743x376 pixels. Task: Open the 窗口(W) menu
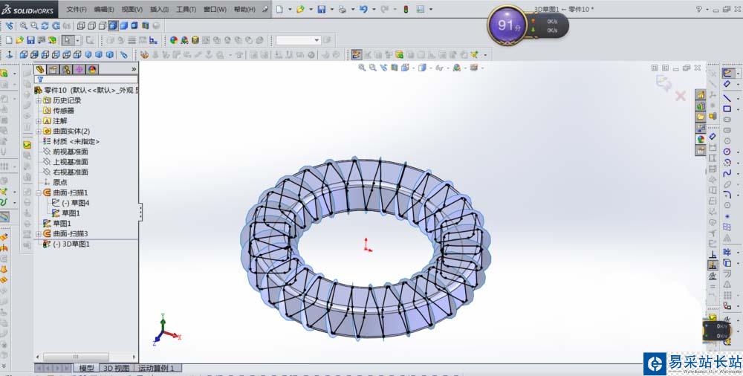pos(215,9)
